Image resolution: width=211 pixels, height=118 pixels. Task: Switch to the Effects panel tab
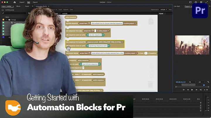point(18,6)
